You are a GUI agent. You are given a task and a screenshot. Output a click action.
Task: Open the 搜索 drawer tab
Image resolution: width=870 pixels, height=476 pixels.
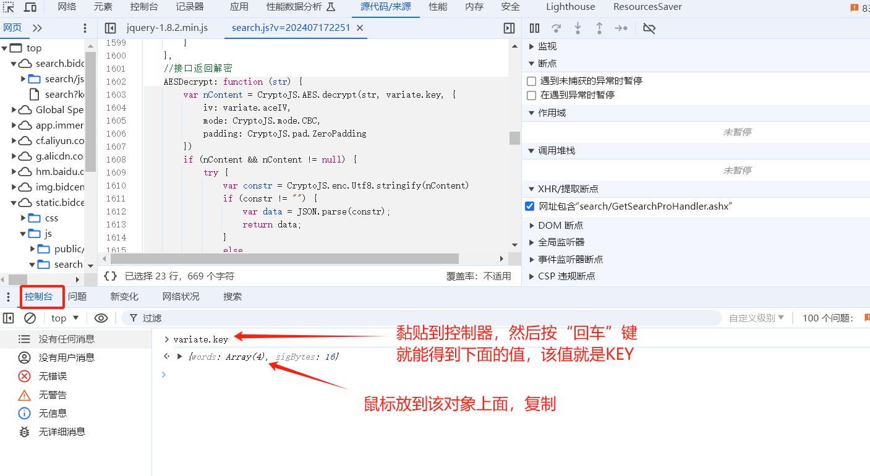click(x=232, y=297)
